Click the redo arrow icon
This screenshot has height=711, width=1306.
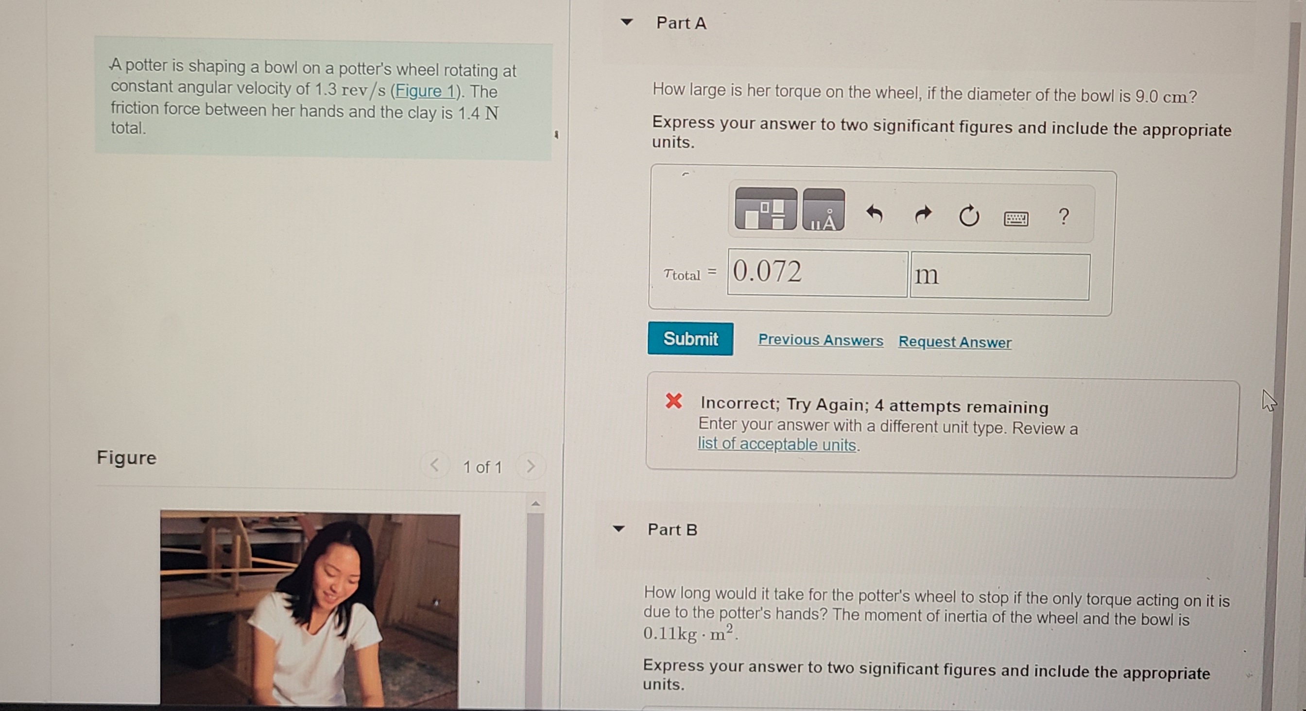pyautogui.click(x=923, y=215)
